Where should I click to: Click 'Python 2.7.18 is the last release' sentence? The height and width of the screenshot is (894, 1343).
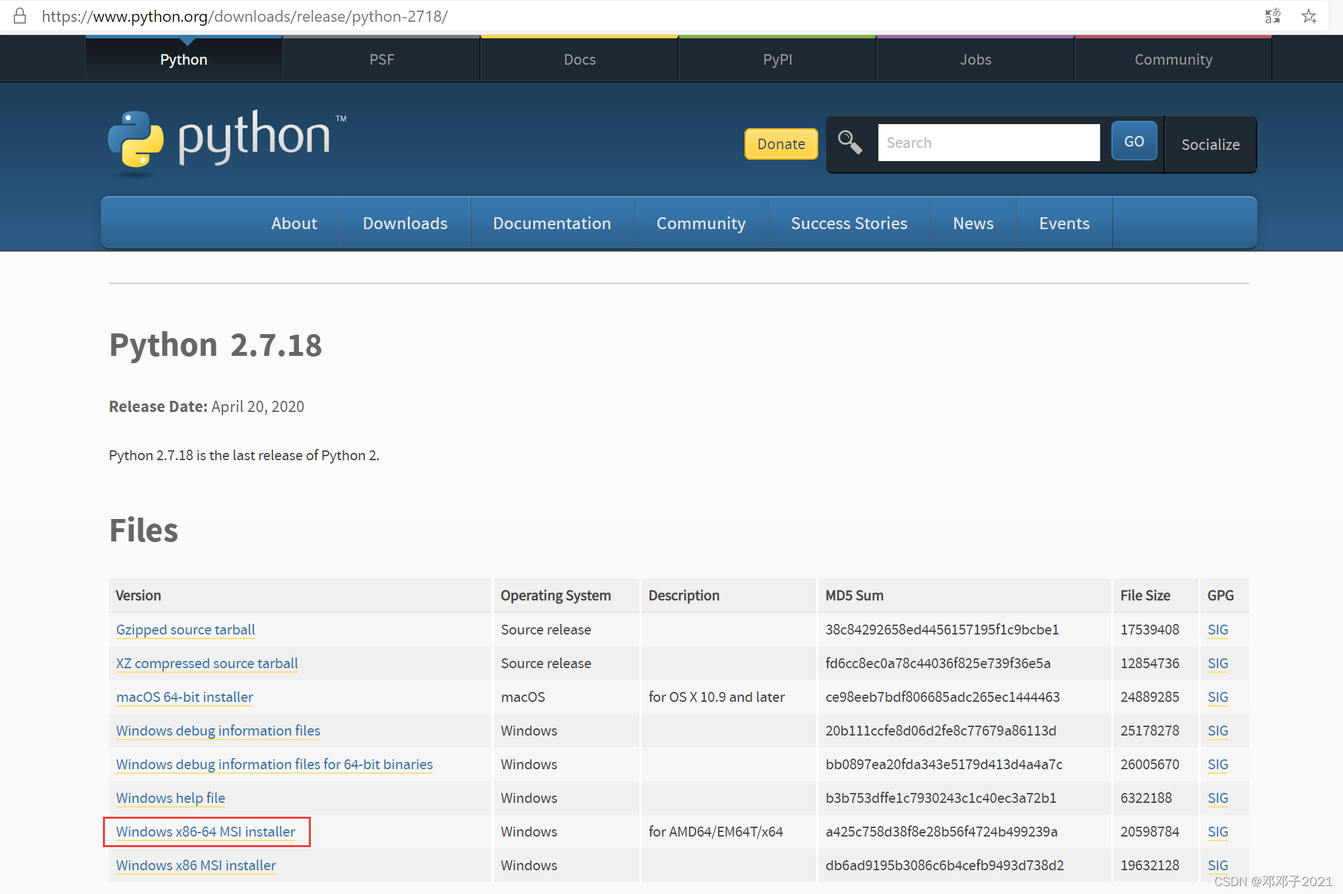(244, 456)
